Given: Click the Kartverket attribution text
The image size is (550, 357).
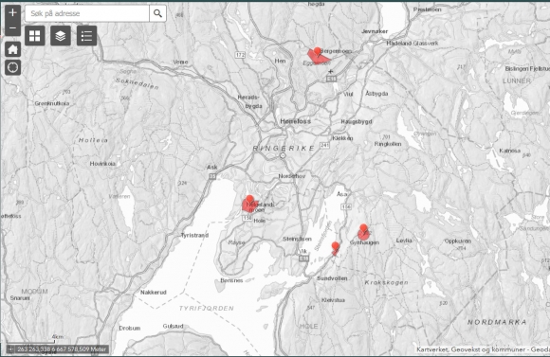Looking at the screenshot, I should (x=483, y=349).
